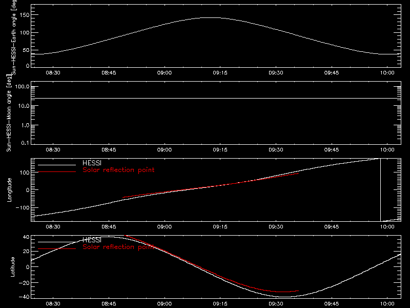The width and height of the screenshot is (410, 308).
Task: Click the -40 tick on Latitude axis
Action: tap(24, 297)
